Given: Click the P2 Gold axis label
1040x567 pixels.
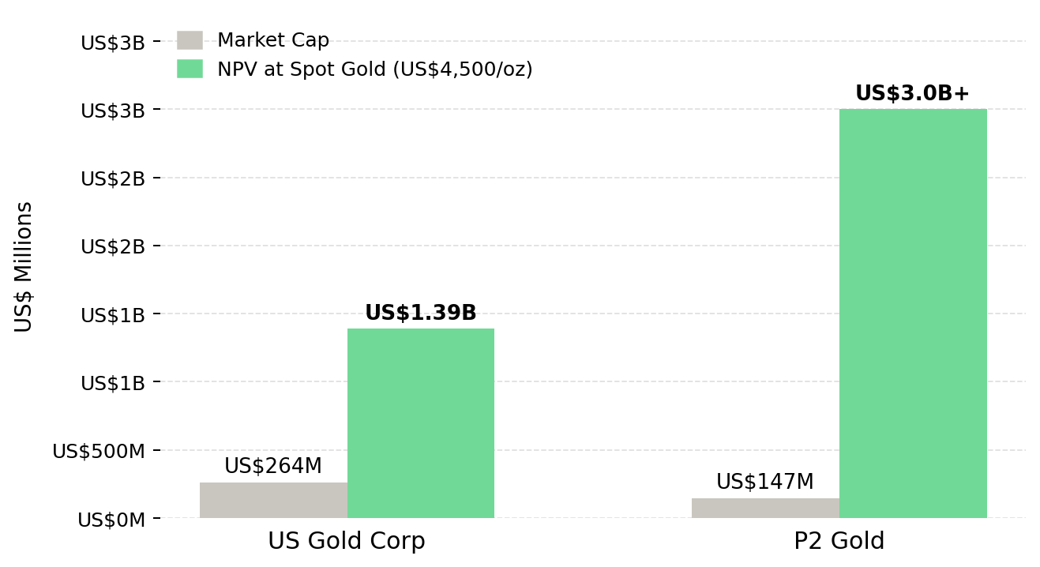Looking at the screenshot, I should pos(839,541).
